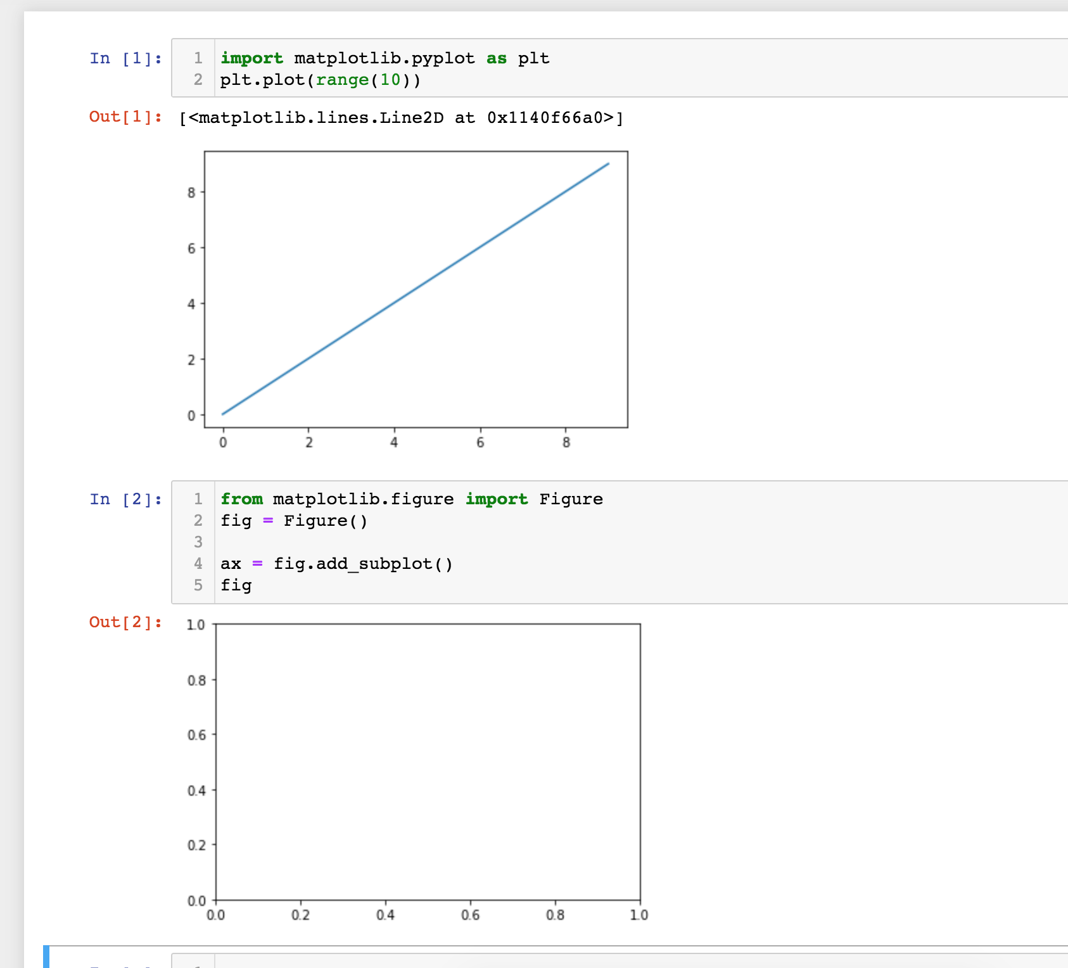The image size is (1068, 968).
Task: Click line number 2 in the first cell
Action: point(198,80)
